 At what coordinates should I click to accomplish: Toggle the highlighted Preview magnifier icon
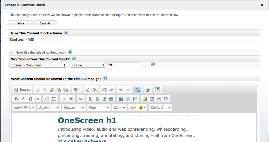138,90
